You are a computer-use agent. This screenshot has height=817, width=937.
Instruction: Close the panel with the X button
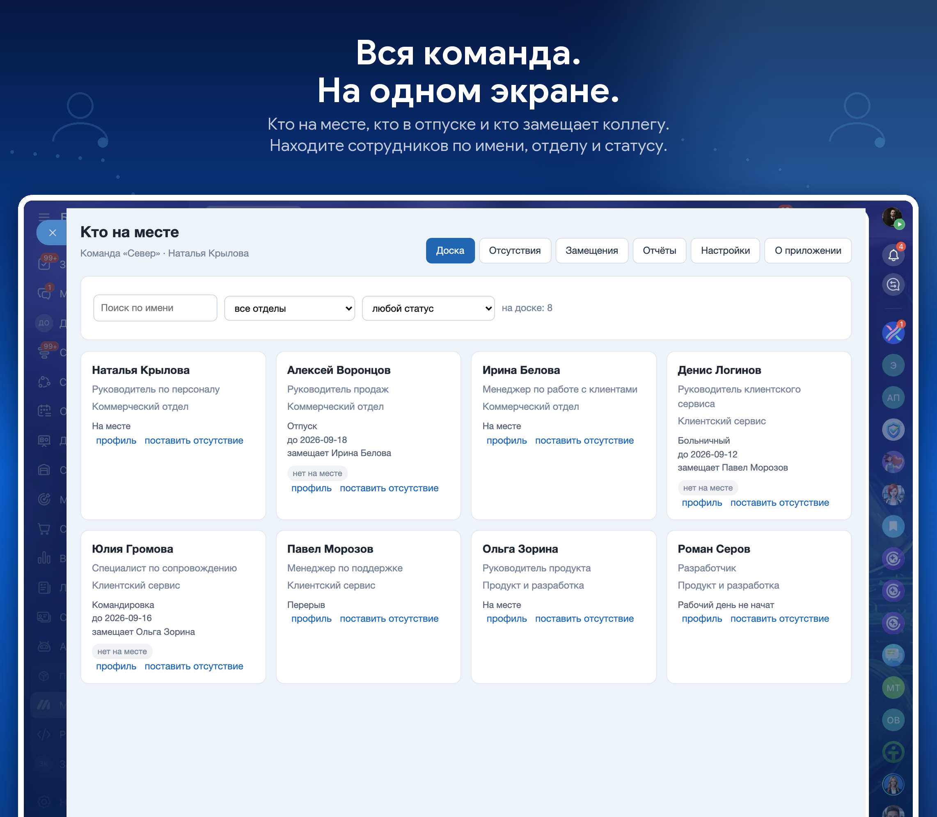click(x=53, y=233)
